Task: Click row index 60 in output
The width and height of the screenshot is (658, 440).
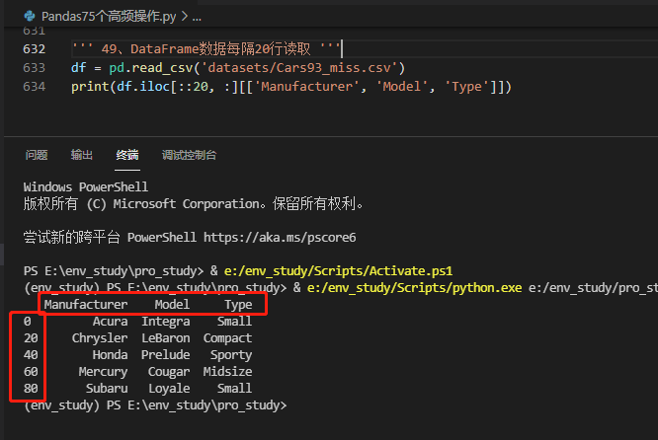Action: pos(31,372)
